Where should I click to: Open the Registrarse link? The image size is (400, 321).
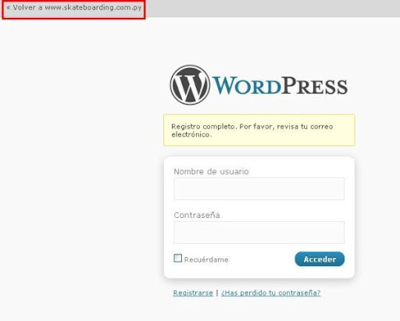(x=193, y=293)
